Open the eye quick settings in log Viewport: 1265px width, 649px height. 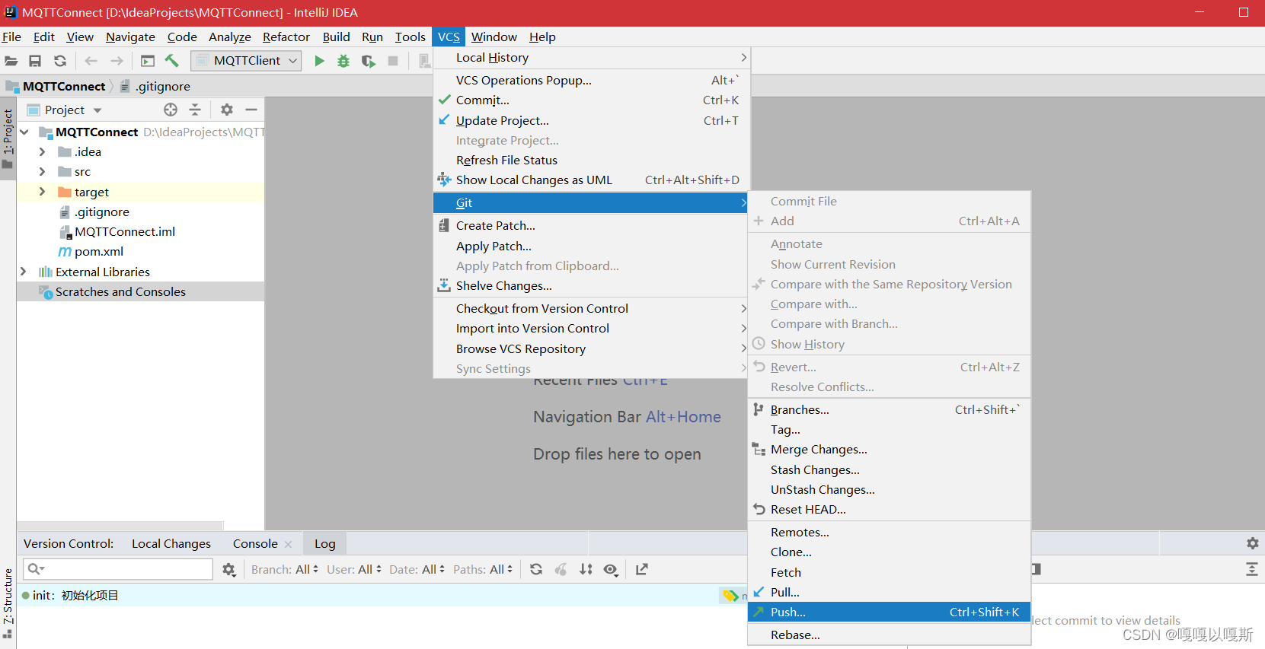click(611, 569)
